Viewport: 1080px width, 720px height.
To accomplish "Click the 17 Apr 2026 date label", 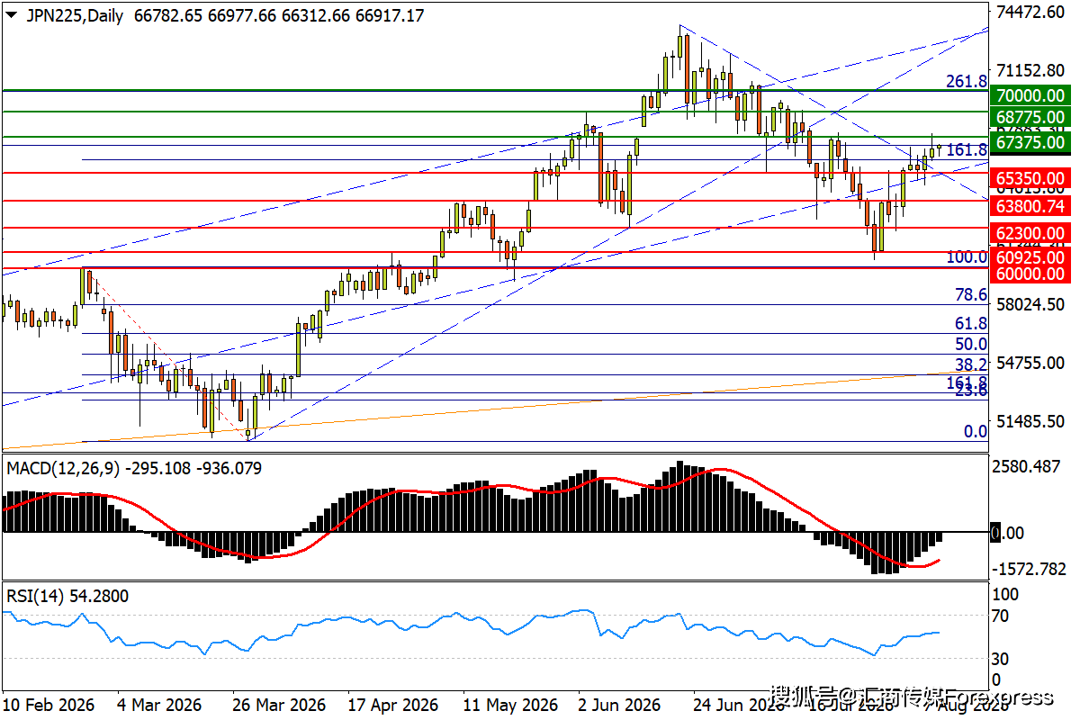I will click(393, 705).
